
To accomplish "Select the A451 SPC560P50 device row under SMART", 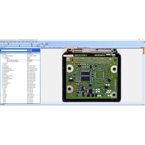I will click(x=23, y=61).
